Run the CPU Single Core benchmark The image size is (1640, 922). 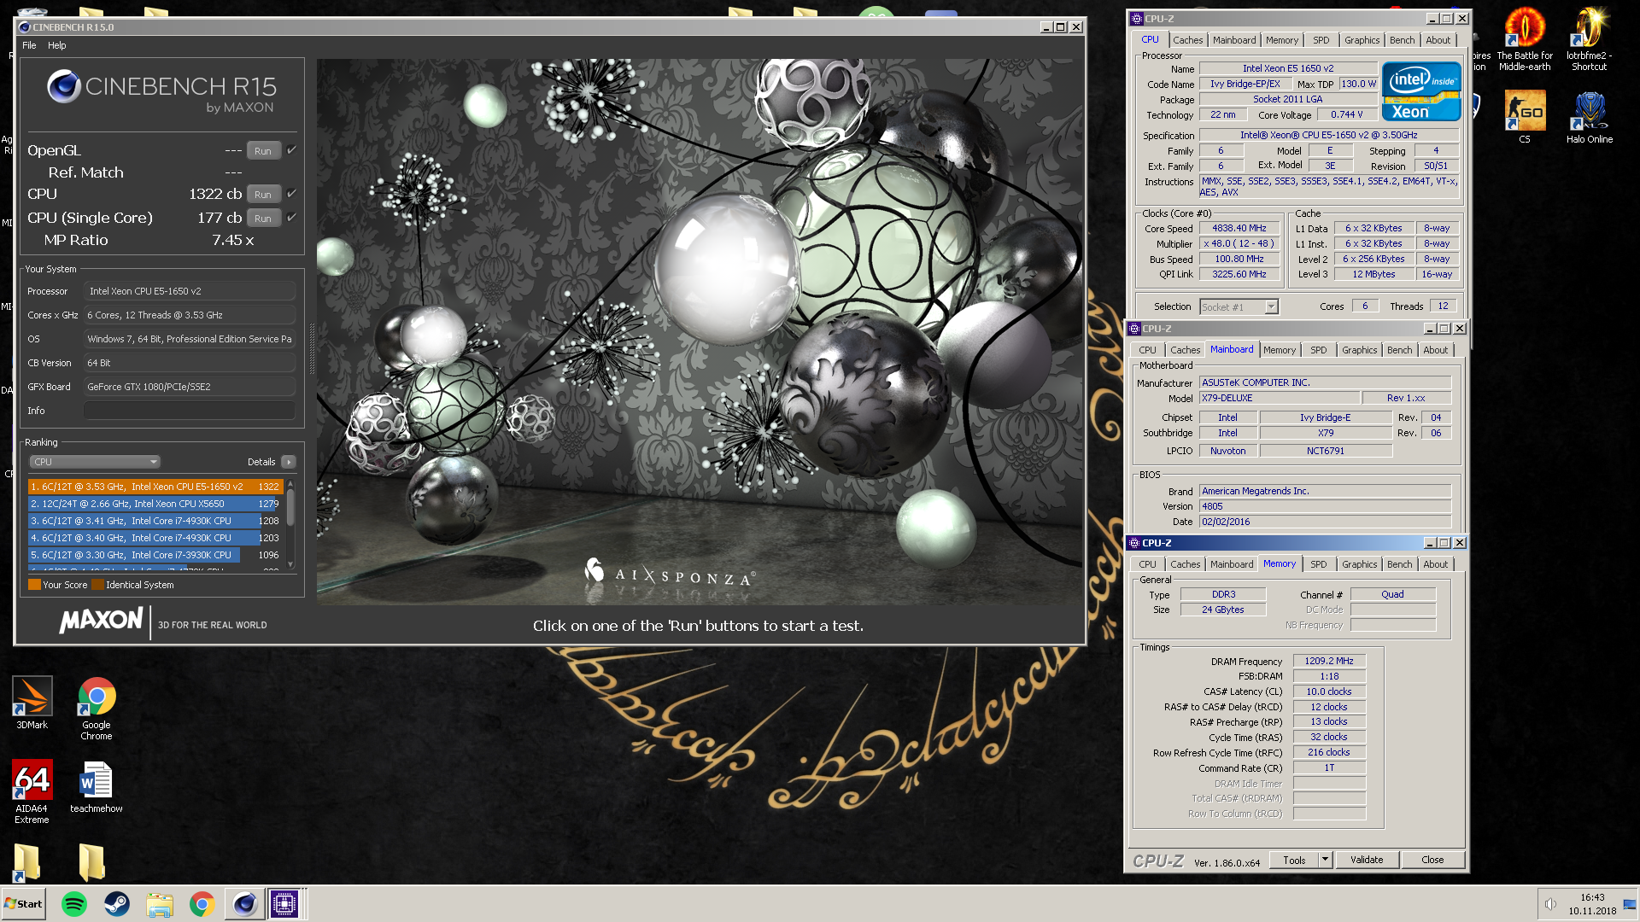[263, 218]
